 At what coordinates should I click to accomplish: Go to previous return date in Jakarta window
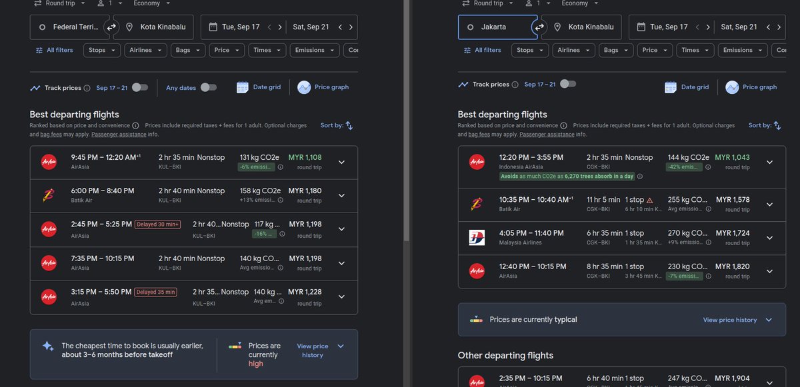click(x=768, y=27)
